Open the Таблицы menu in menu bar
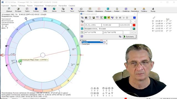 coord(22,5)
